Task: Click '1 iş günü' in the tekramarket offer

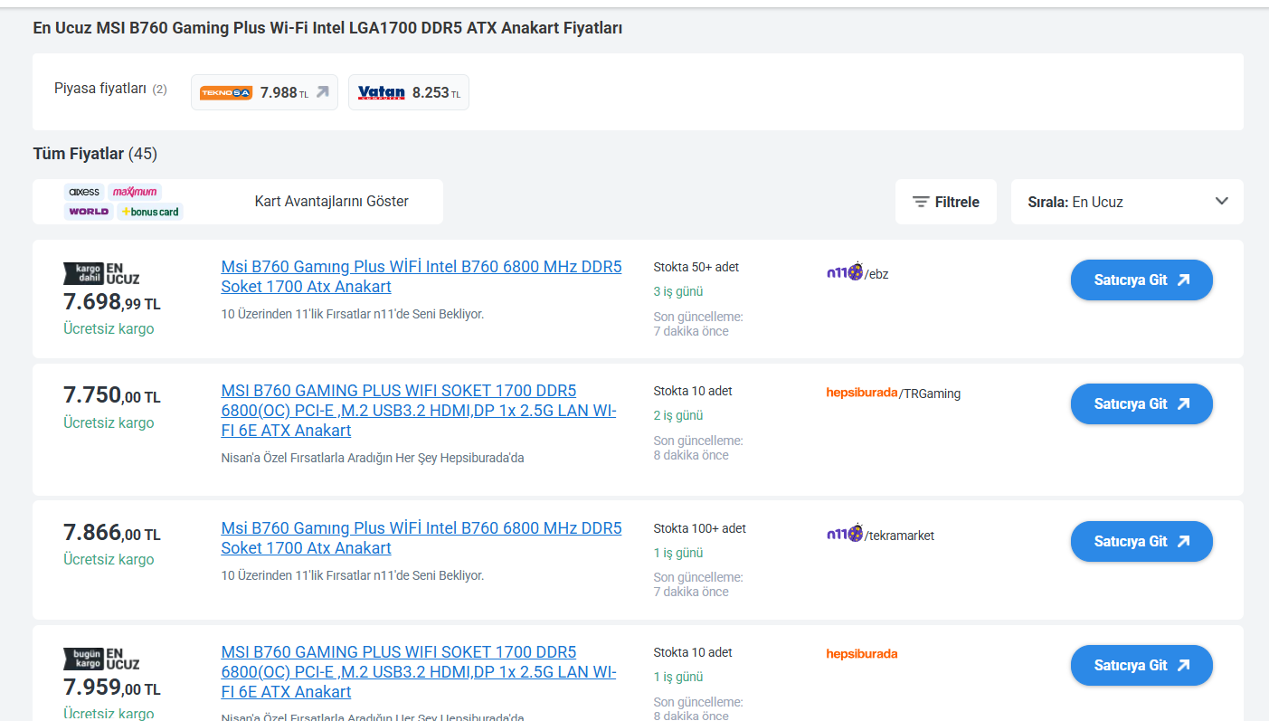Action: (x=678, y=553)
